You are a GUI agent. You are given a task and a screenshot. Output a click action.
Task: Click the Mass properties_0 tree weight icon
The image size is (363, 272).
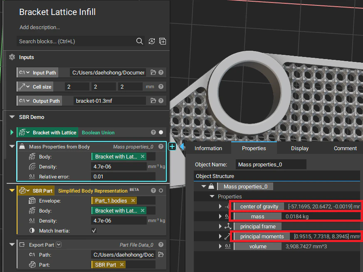[x=211, y=186]
